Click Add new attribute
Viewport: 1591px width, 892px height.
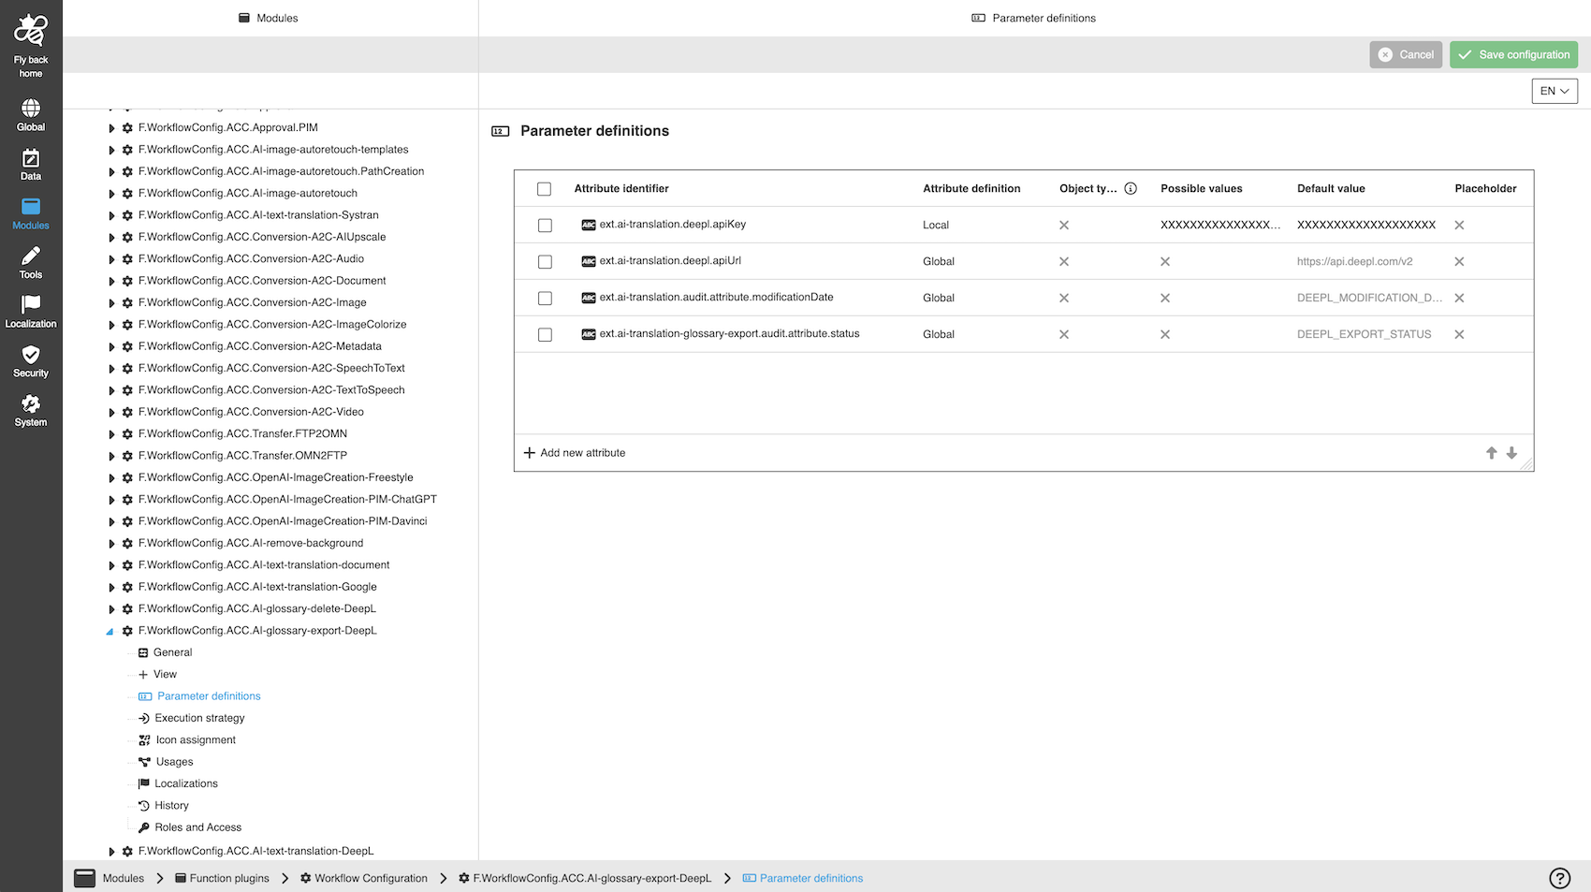point(575,453)
